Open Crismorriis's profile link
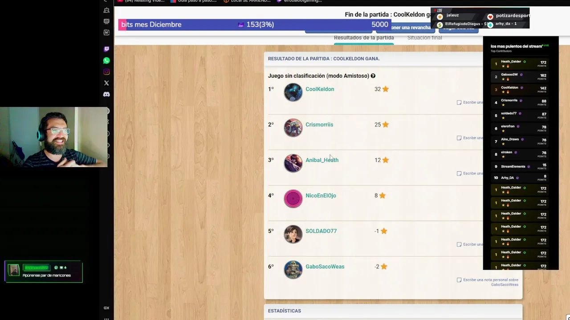The image size is (570, 320). tap(319, 124)
